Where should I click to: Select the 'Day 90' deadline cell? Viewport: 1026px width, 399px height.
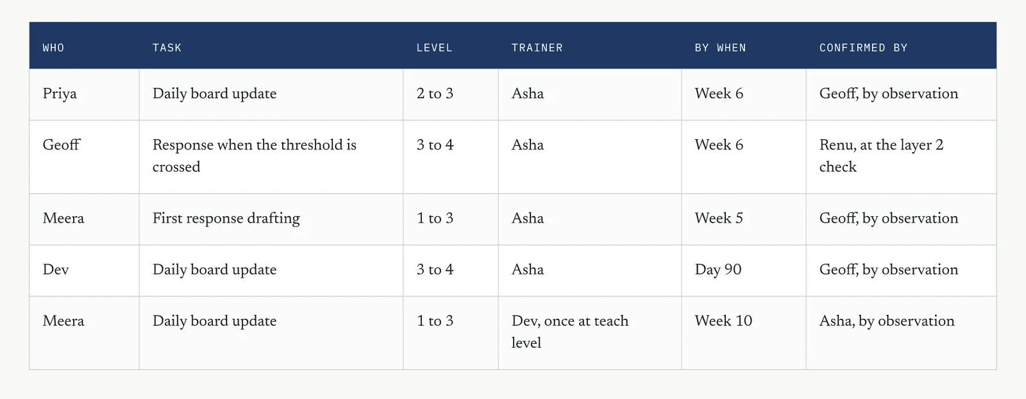tap(743, 270)
